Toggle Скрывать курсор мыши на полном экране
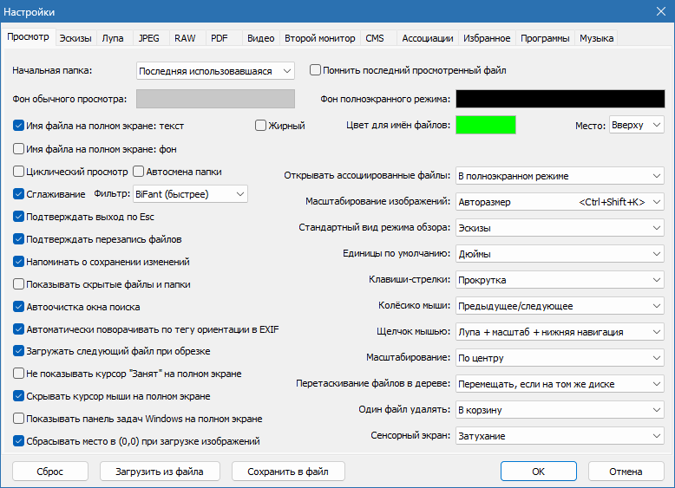This screenshot has width=675, height=488. 18,396
